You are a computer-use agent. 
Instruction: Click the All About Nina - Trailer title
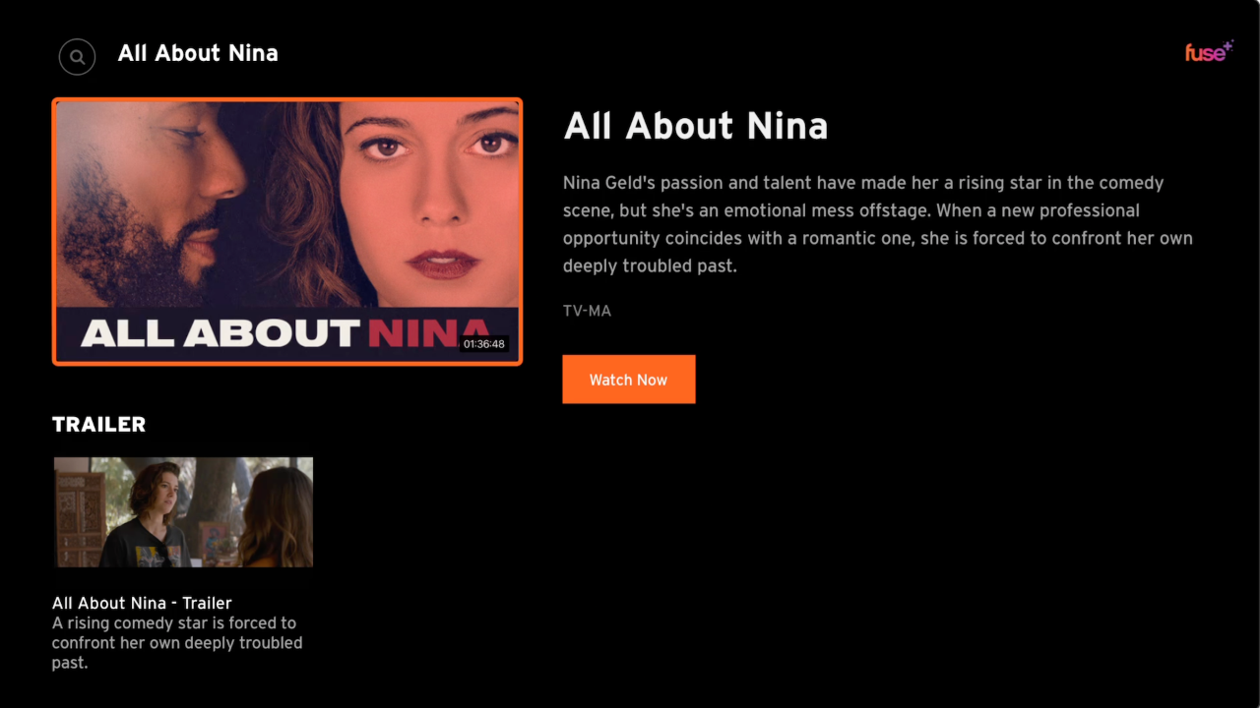[142, 603]
